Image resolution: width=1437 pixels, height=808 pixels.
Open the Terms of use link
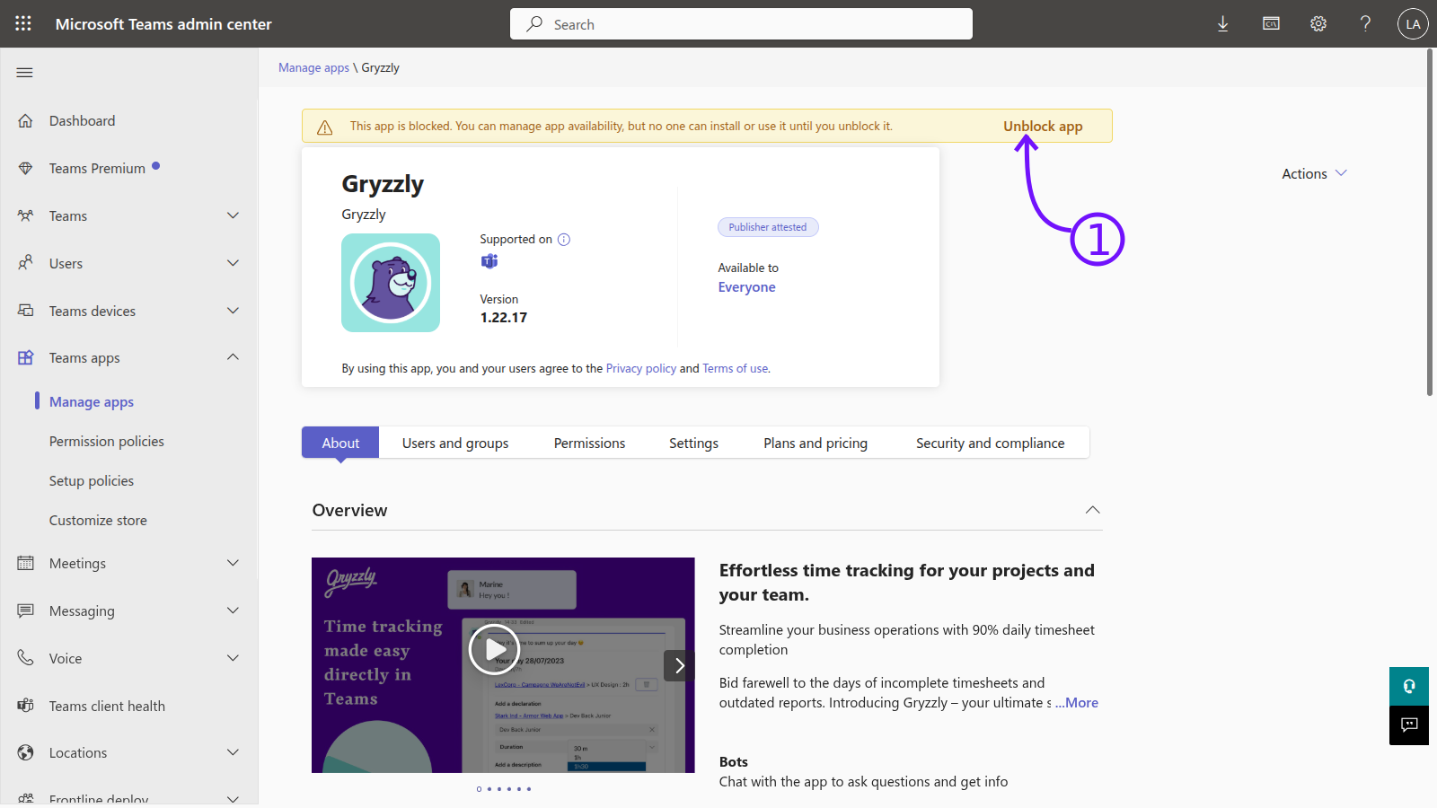736,368
